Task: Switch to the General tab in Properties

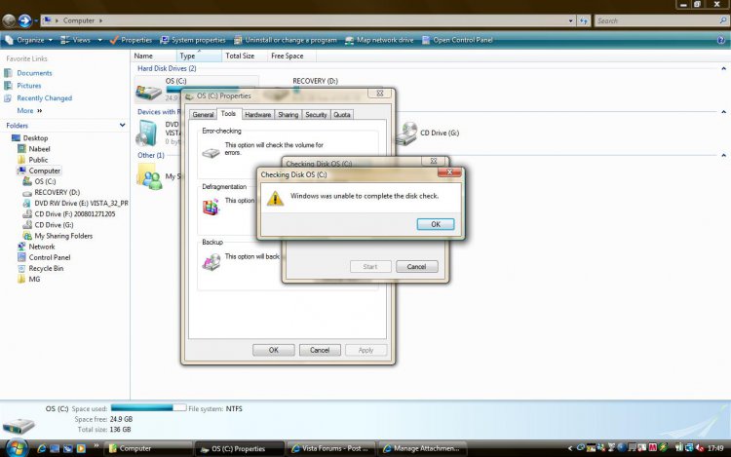Action: [x=203, y=115]
